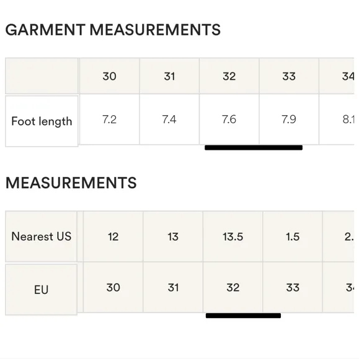Screen dimensions: 359x359
Task: Select US size 1.5 cell
Action: (293, 236)
